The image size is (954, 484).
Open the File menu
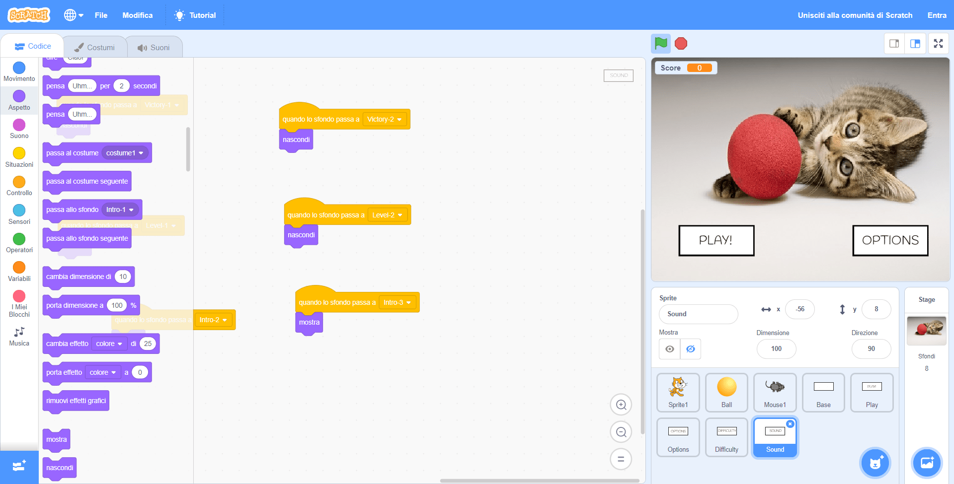tap(101, 15)
